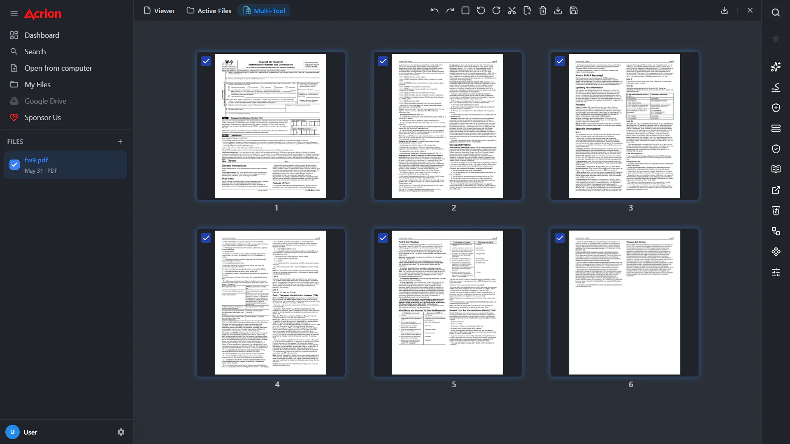Click the add page icon

pyautogui.click(x=527, y=11)
